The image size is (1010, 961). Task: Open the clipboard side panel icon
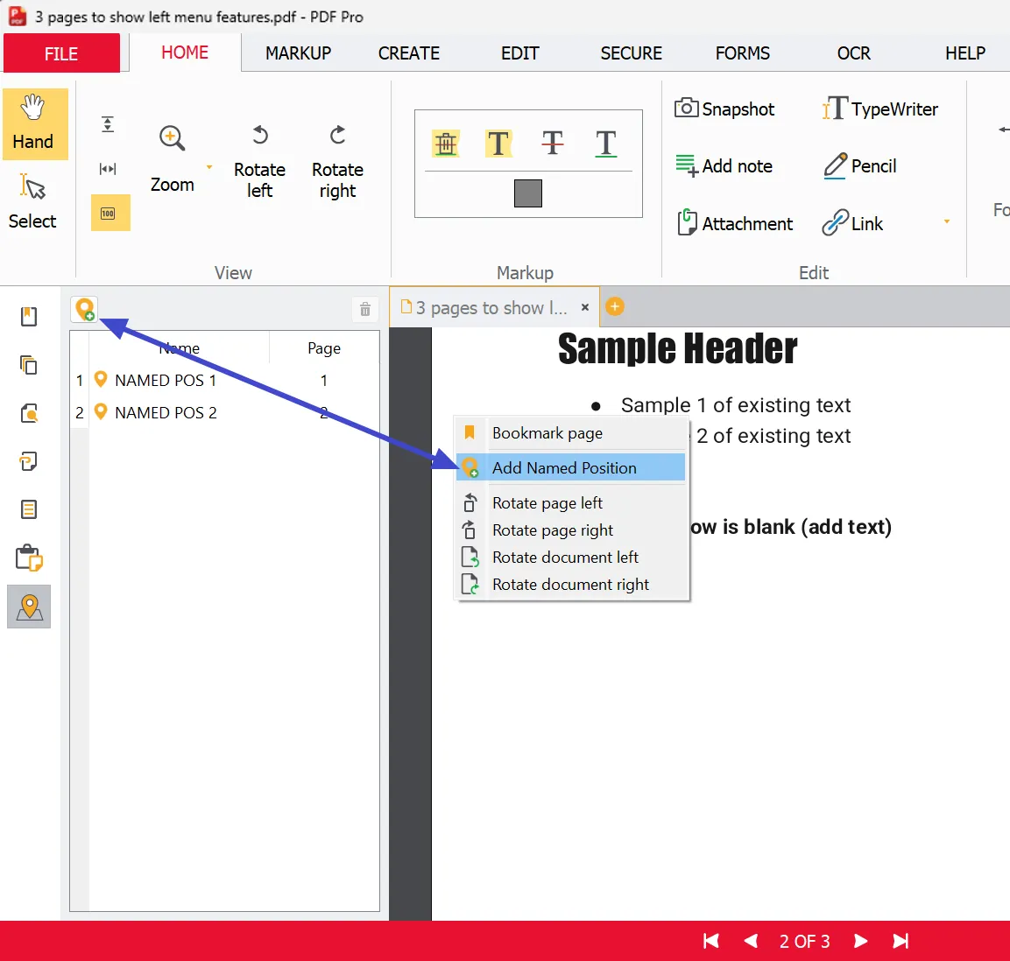coord(29,558)
